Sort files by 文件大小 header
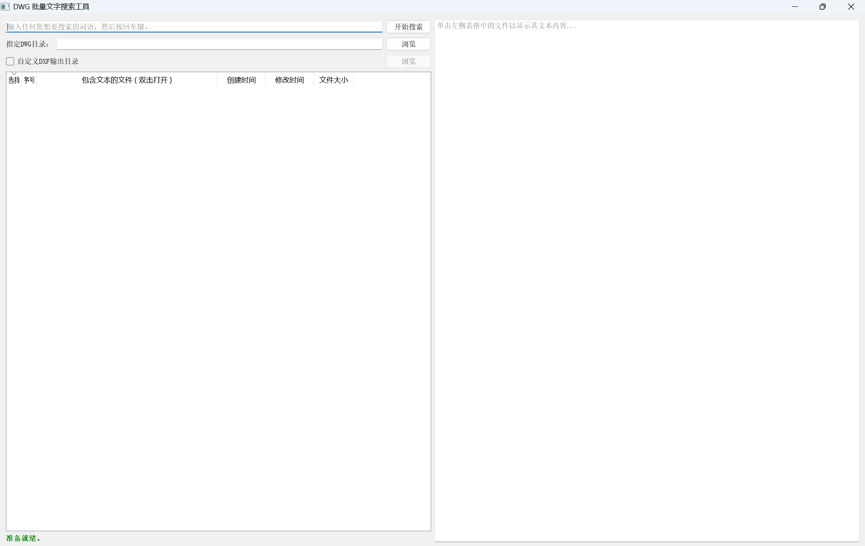This screenshot has height=546, width=865. 333,80
